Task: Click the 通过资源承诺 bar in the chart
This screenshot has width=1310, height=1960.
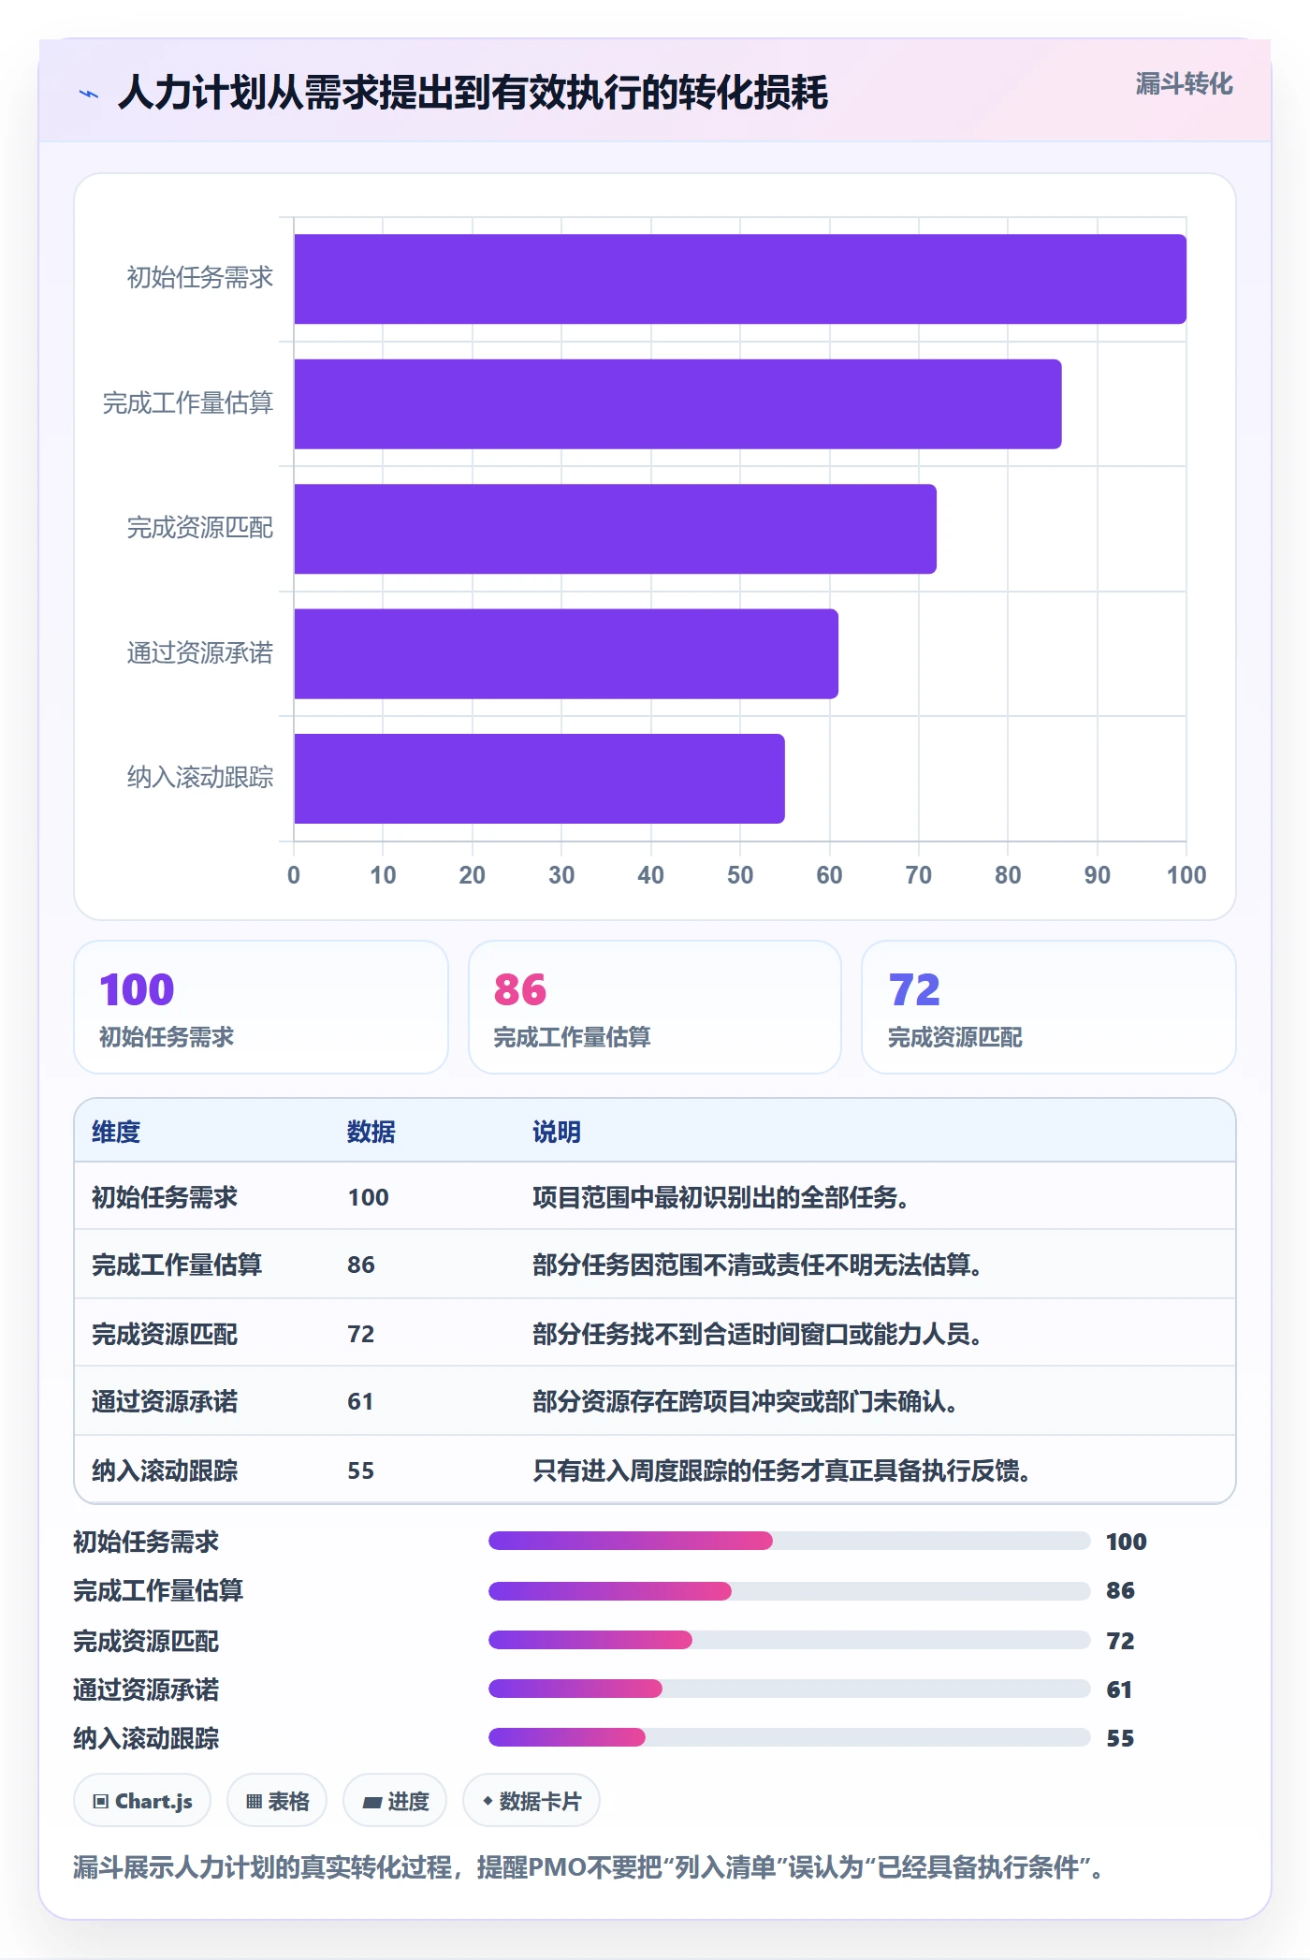Action: click(566, 654)
